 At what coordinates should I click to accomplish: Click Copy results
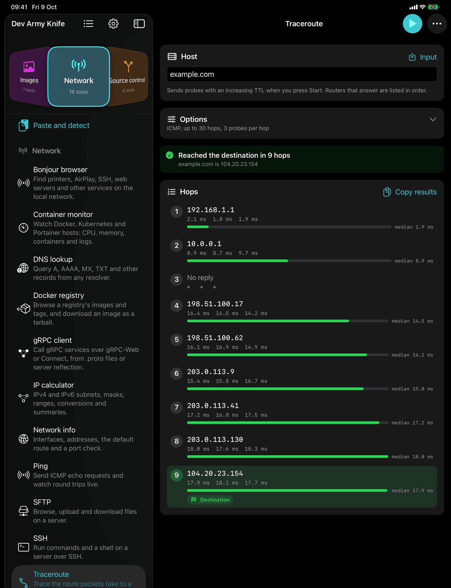click(x=410, y=192)
